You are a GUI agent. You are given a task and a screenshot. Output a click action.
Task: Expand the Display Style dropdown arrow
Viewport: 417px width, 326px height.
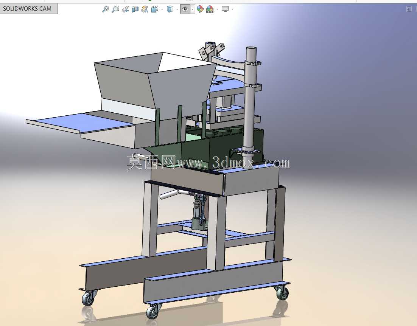click(177, 9)
